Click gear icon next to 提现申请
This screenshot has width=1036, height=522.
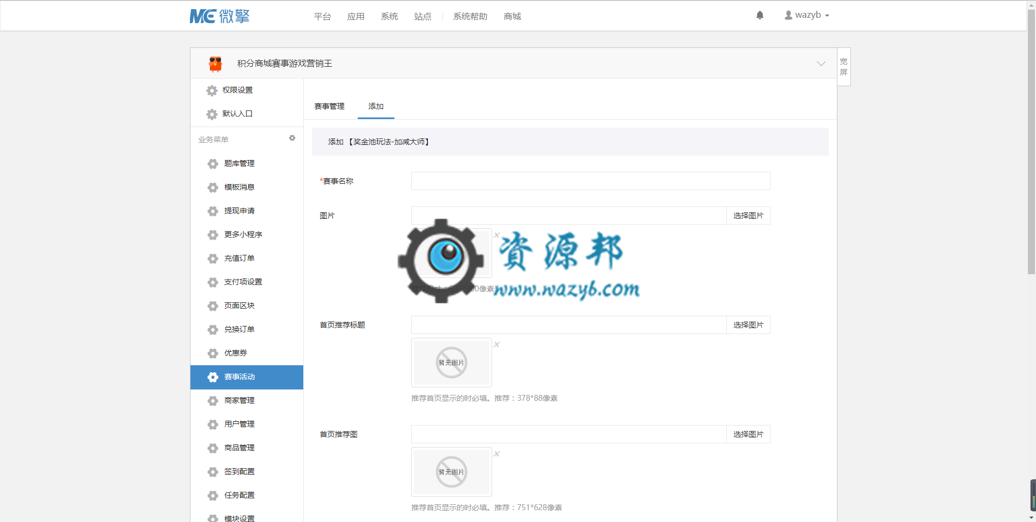pyautogui.click(x=213, y=211)
